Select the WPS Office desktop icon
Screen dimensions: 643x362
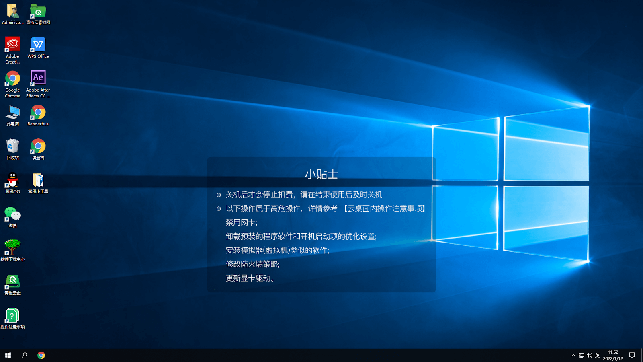point(38,47)
